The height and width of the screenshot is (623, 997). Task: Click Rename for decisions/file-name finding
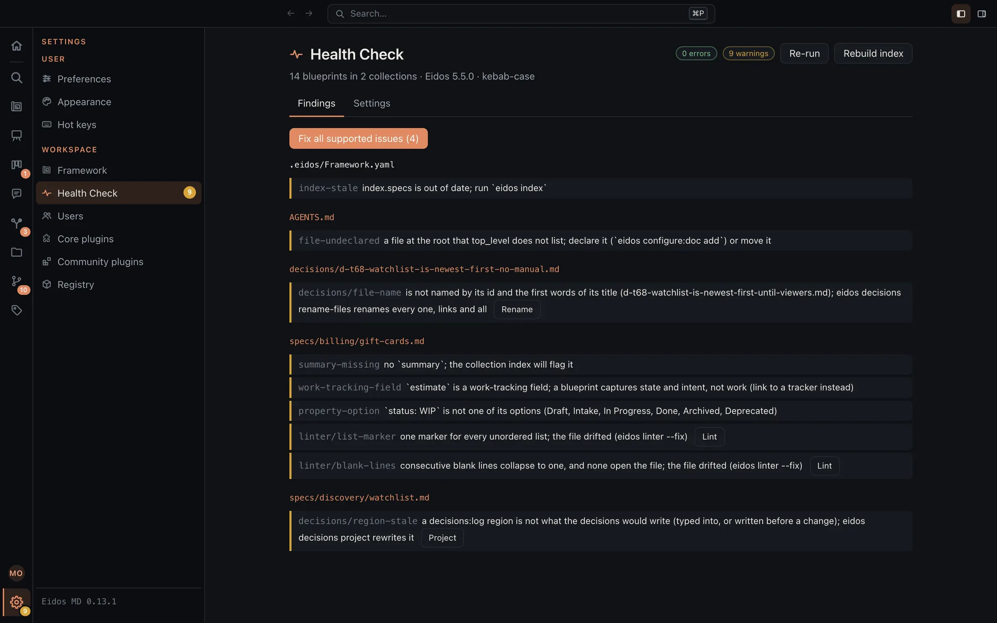point(517,309)
